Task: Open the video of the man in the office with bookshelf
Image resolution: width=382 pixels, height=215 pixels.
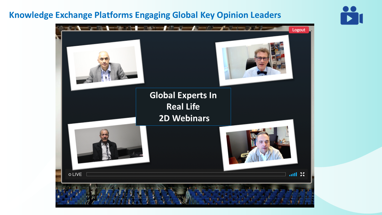Action: (258, 145)
